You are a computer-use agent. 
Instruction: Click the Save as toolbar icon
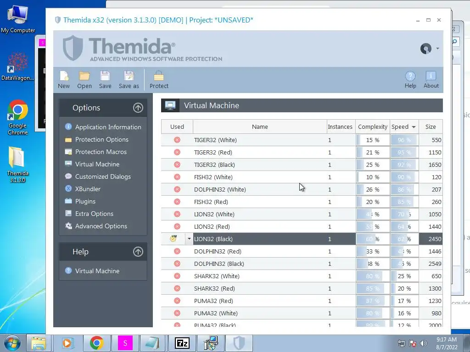click(129, 76)
